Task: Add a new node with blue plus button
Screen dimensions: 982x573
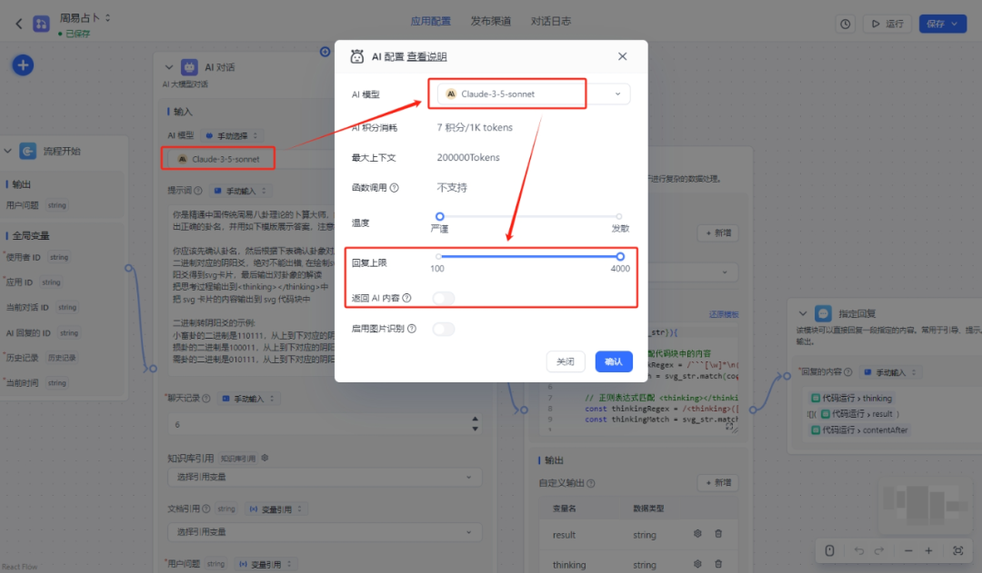Action: click(23, 65)
